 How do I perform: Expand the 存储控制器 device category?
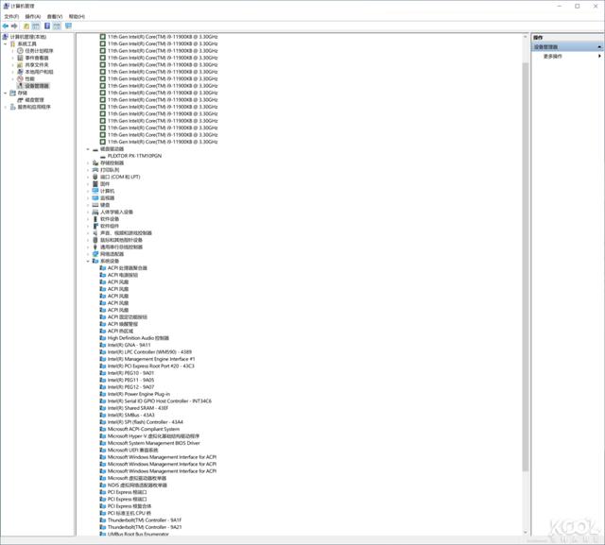click(88, 162)
